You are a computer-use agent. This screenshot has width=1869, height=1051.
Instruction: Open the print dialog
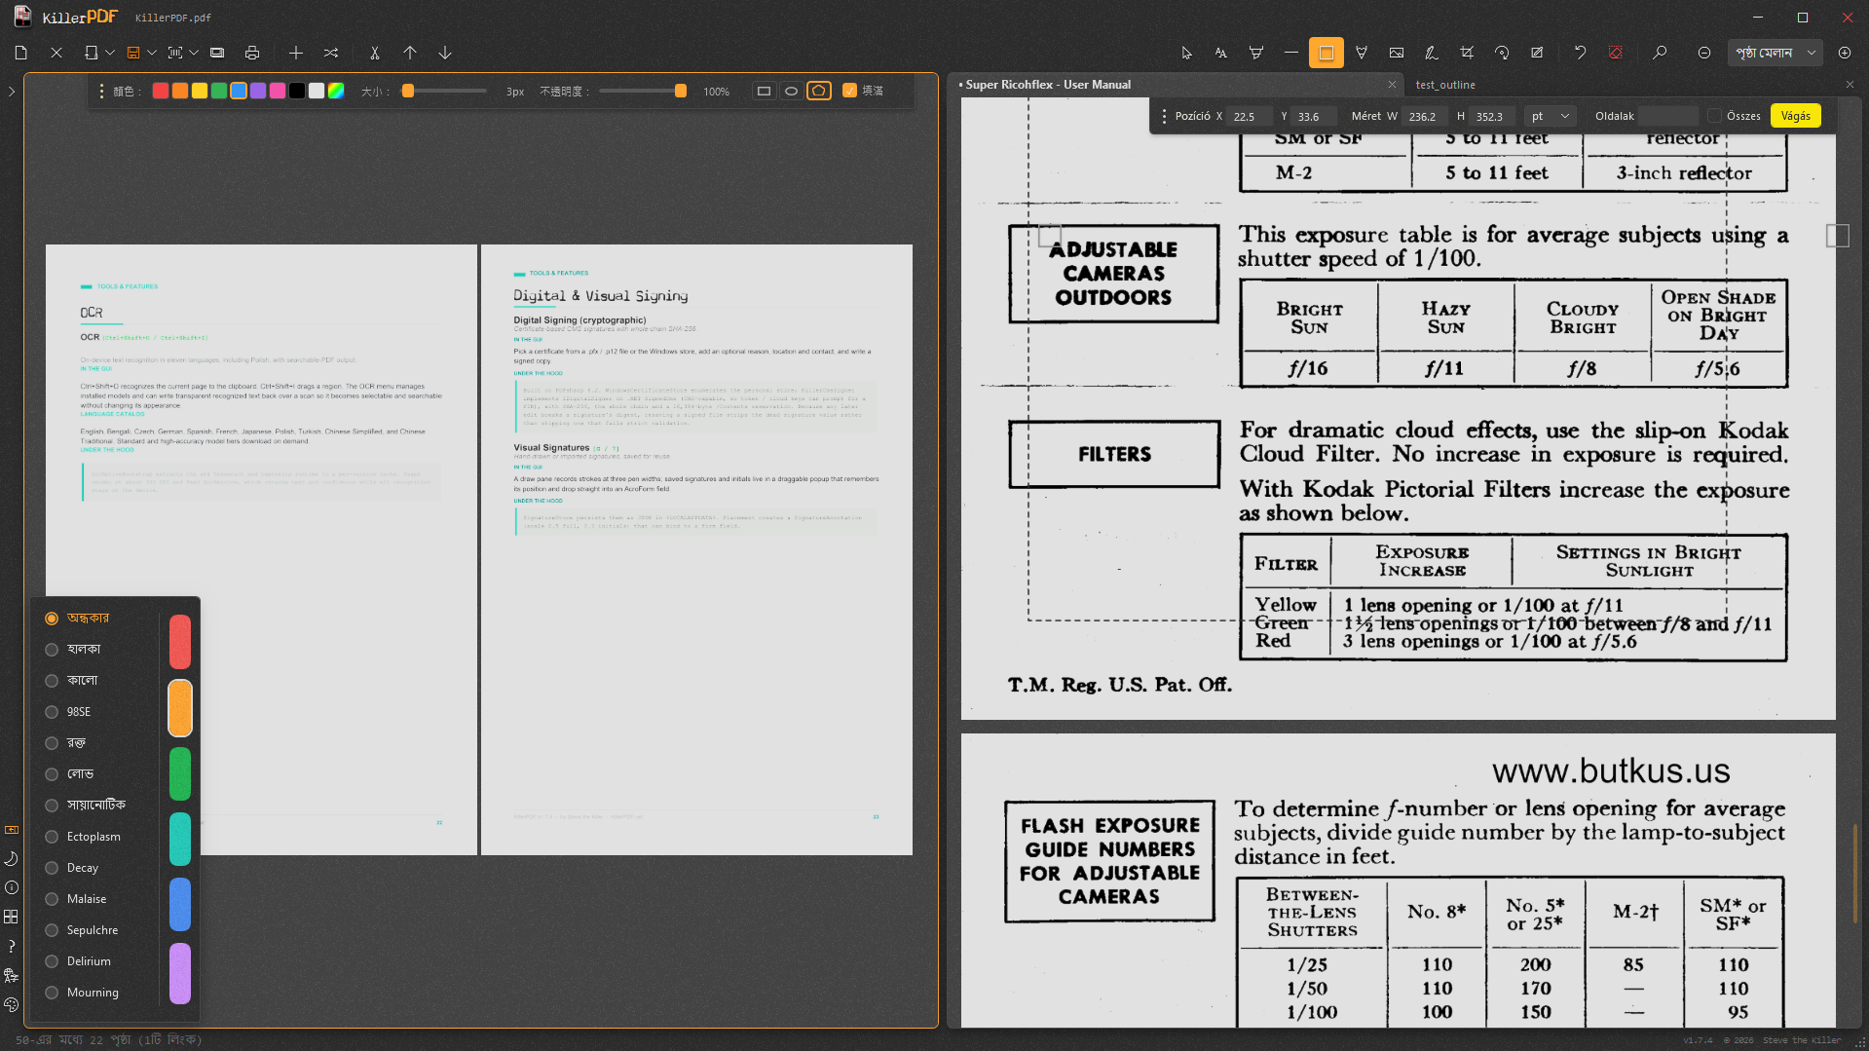click(x=252, y=53)
